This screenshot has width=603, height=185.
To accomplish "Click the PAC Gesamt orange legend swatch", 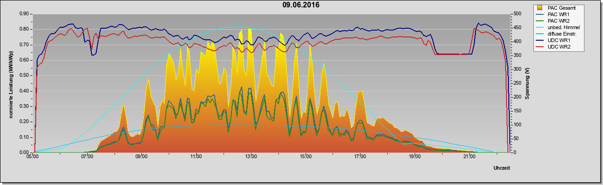I will tap(540, 8).
